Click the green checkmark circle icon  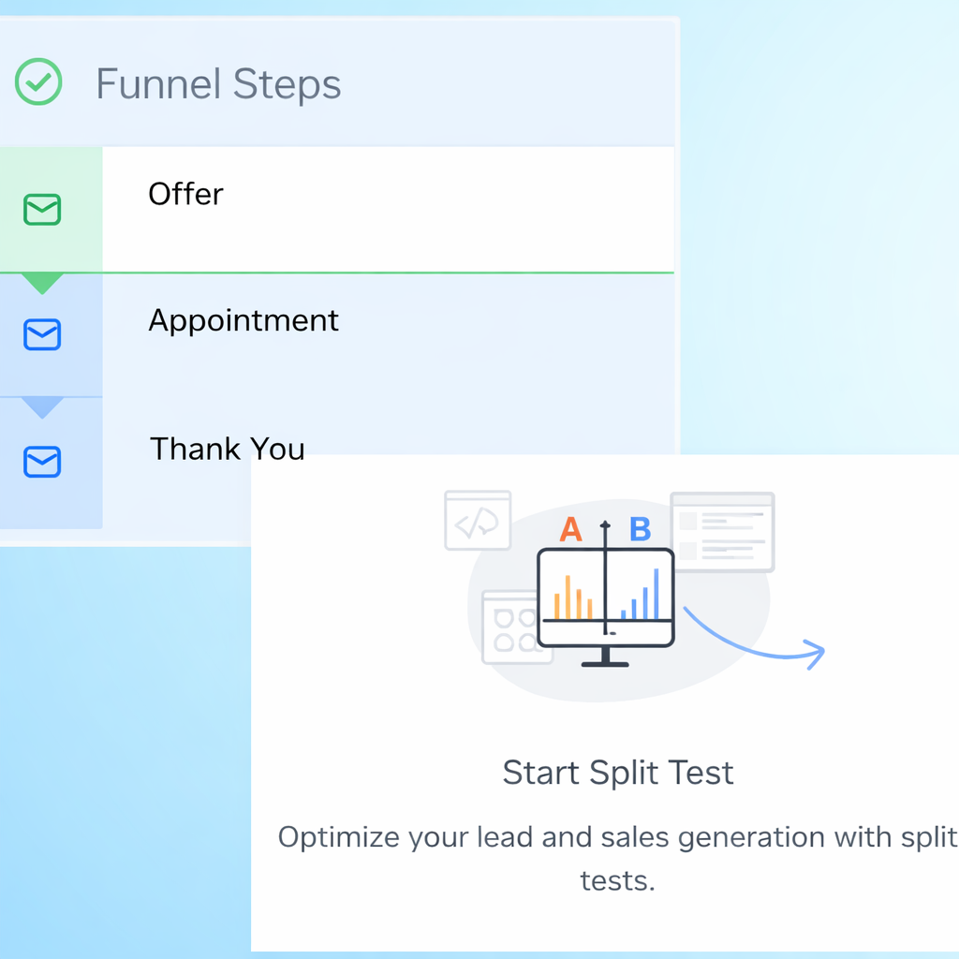click(x=38, y=83)
